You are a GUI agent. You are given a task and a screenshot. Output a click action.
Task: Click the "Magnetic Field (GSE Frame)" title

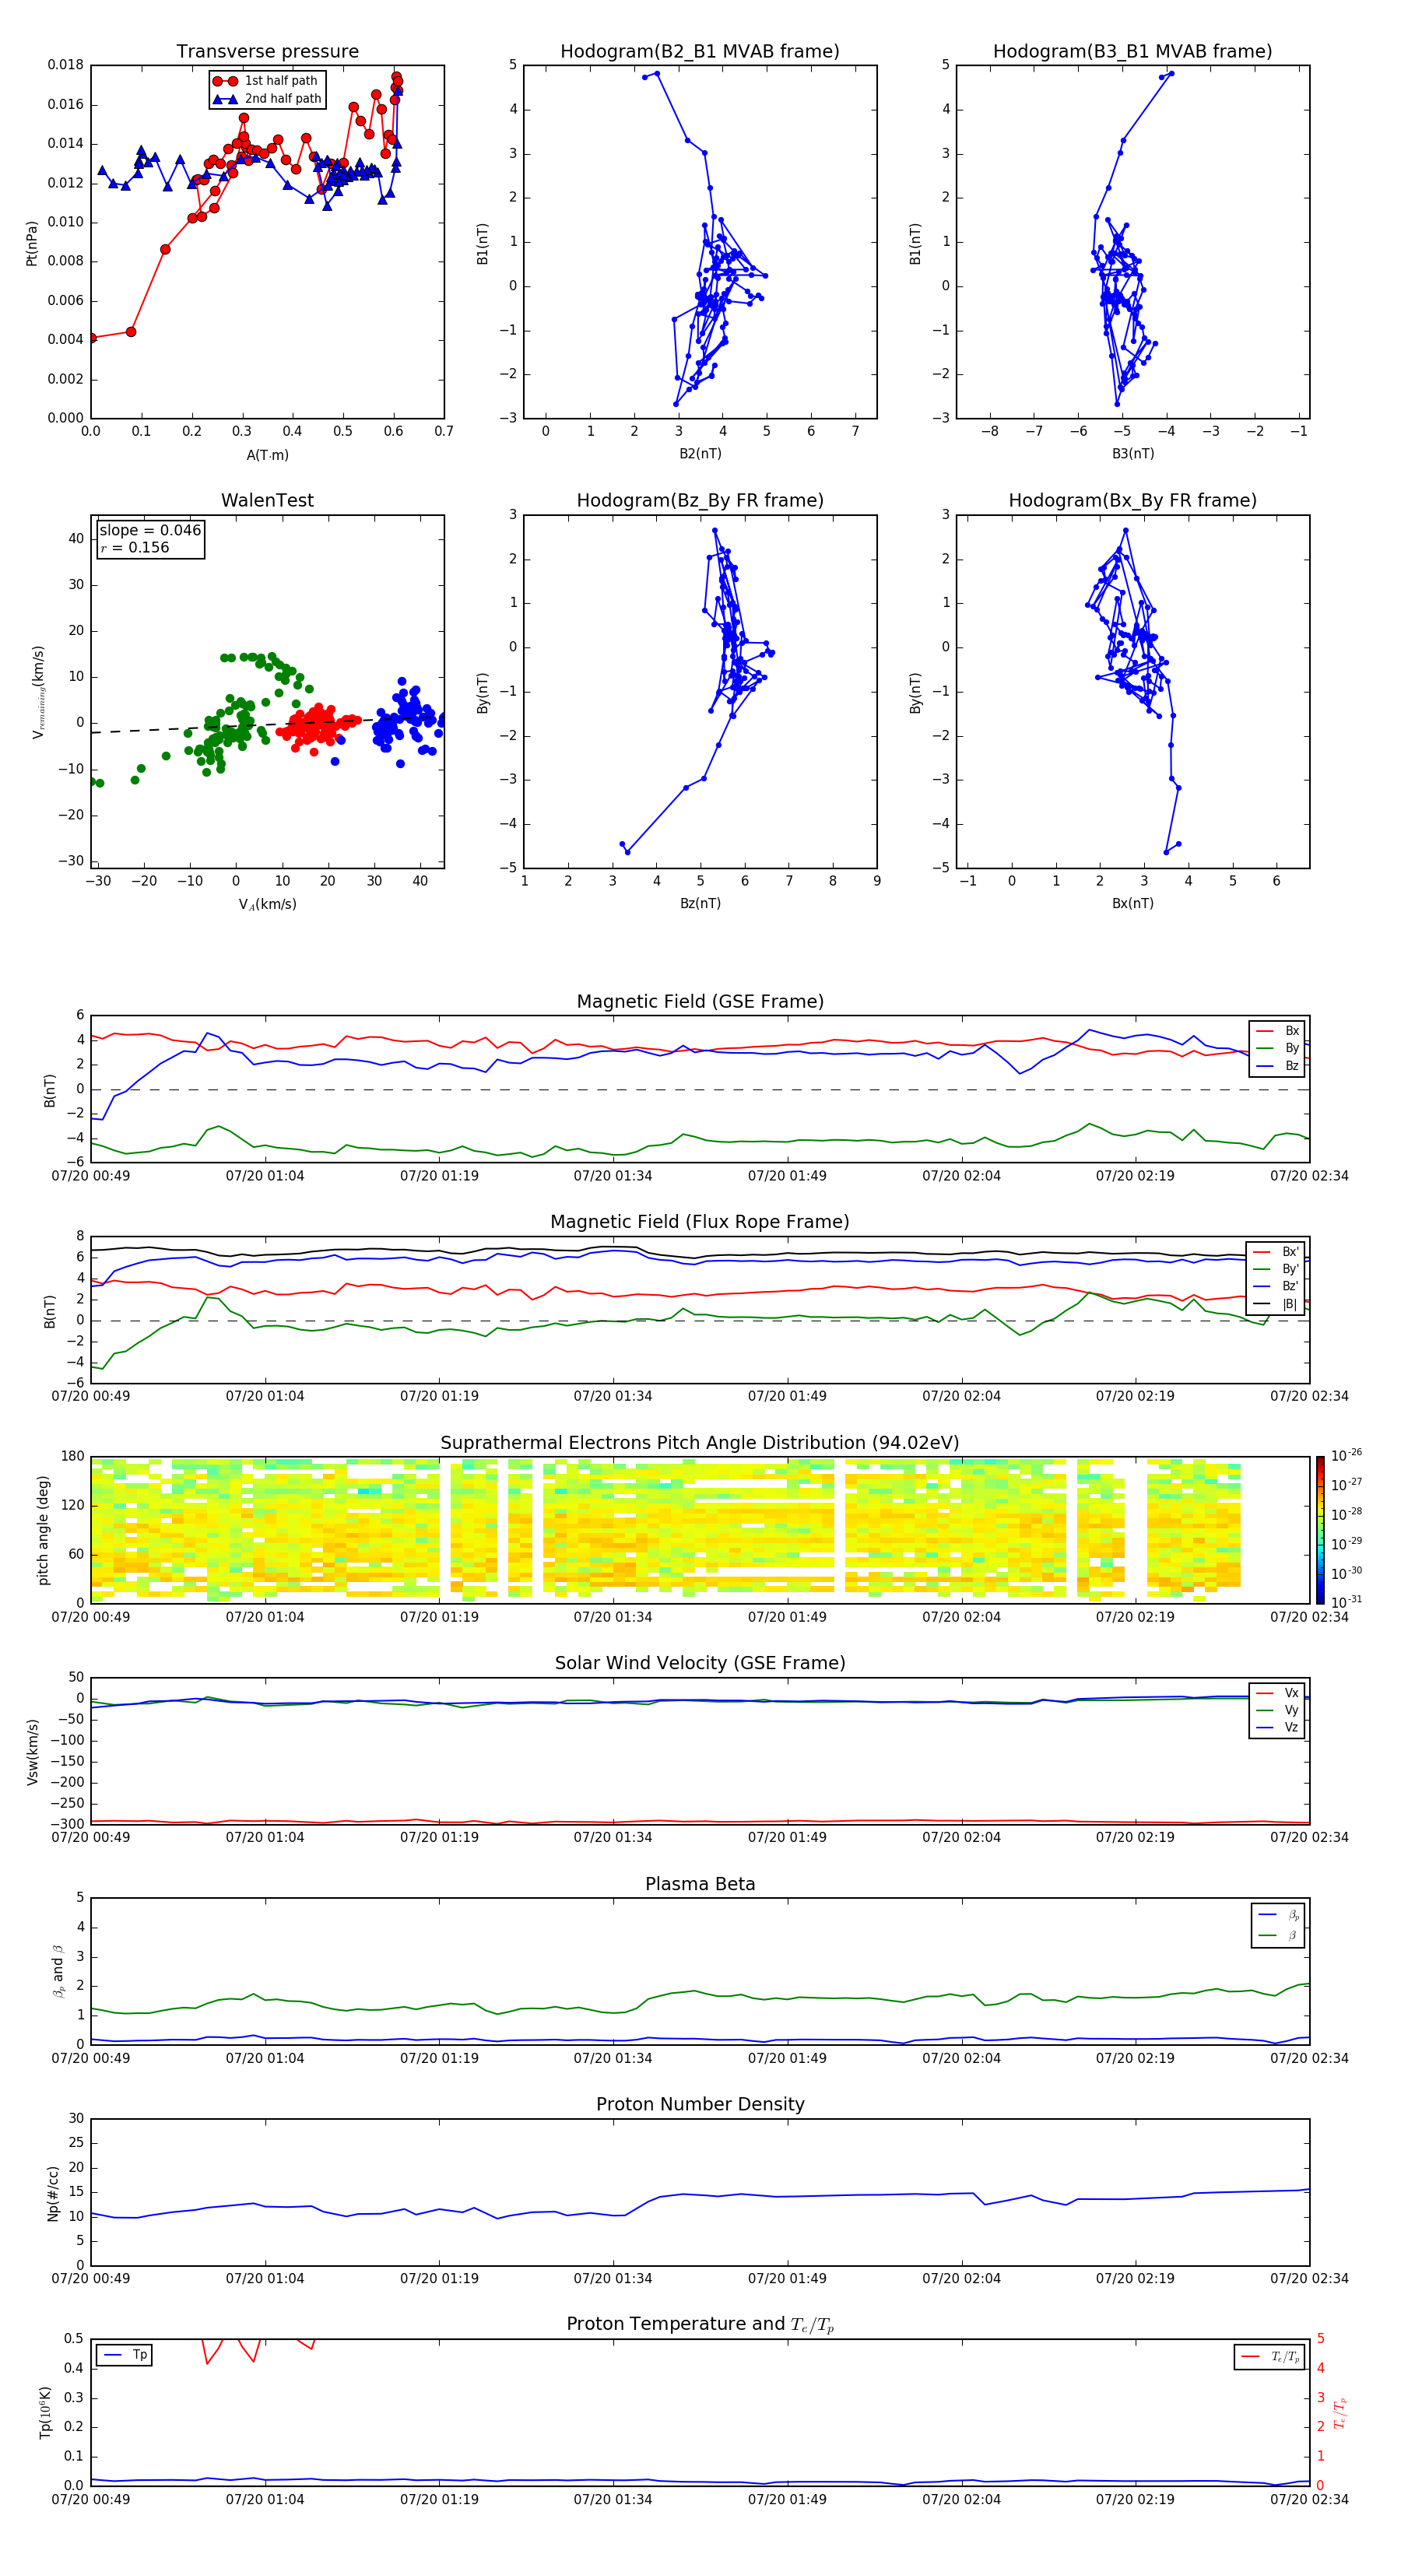click(700, 1002)
